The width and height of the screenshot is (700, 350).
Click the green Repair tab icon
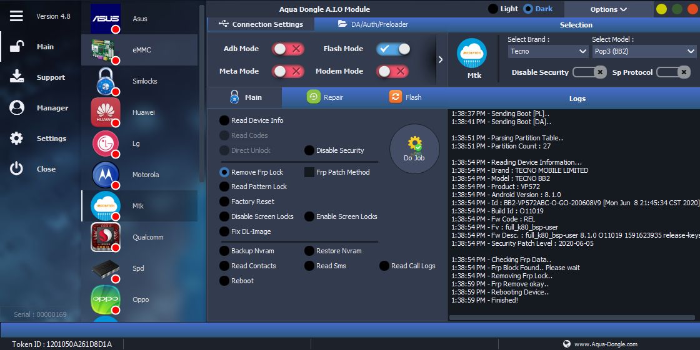pos(313,97)
